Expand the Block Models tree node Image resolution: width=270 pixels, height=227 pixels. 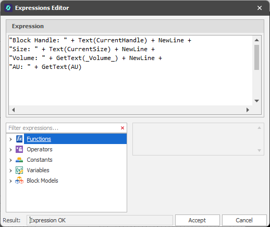[x=10, y=181]
